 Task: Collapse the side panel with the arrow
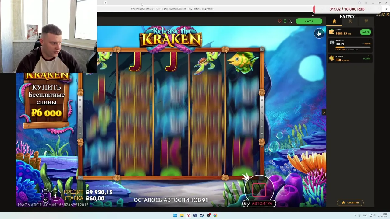[x=324, y=112]
